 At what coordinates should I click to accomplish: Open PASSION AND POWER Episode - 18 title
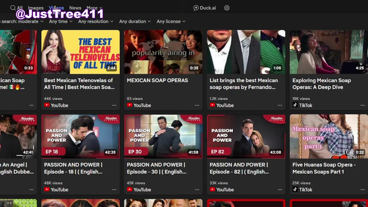73,168
